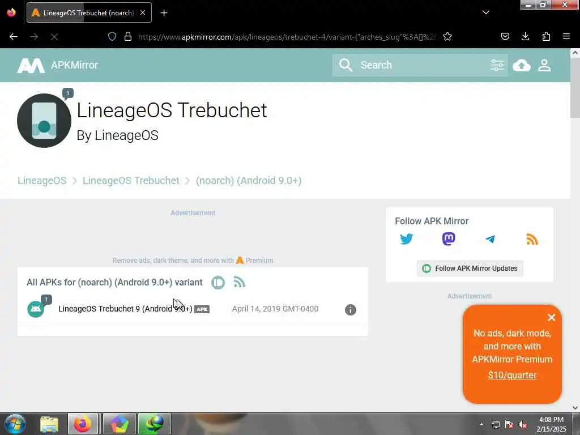
Task: Click the RSS icon beside All APKs heading
Action: coord(240,282)
